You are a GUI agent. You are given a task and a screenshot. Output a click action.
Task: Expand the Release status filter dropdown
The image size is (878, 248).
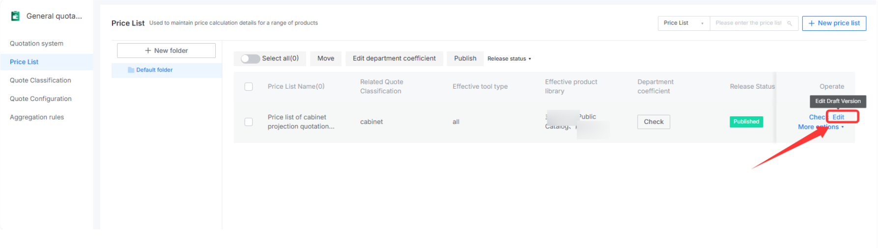pyautogui.click(x=509, y=59)
